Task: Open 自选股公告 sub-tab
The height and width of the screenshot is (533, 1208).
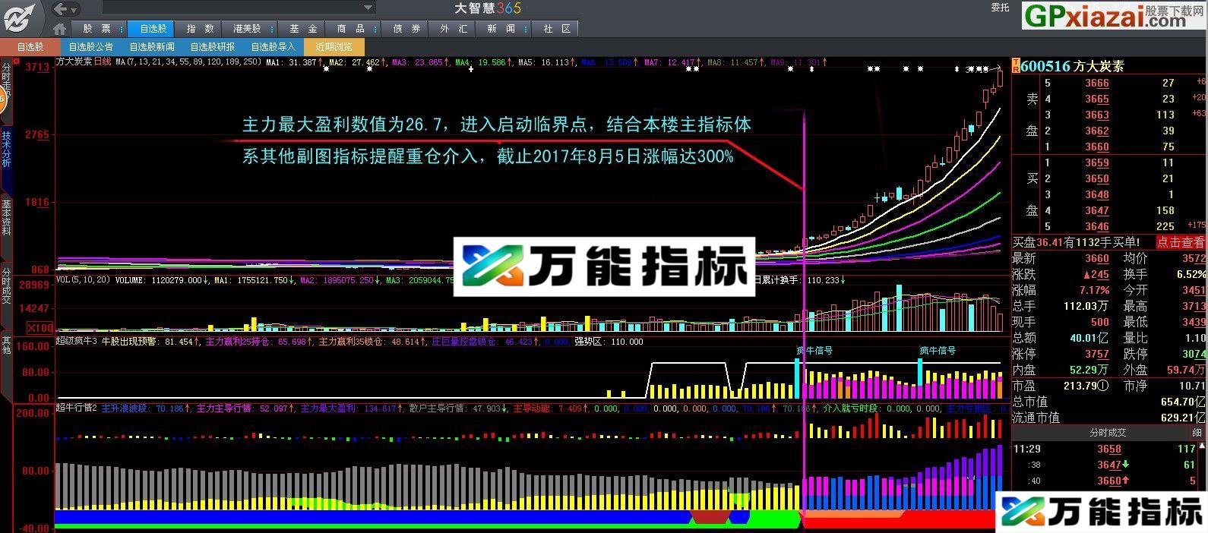Action: [x=90, y=47]
